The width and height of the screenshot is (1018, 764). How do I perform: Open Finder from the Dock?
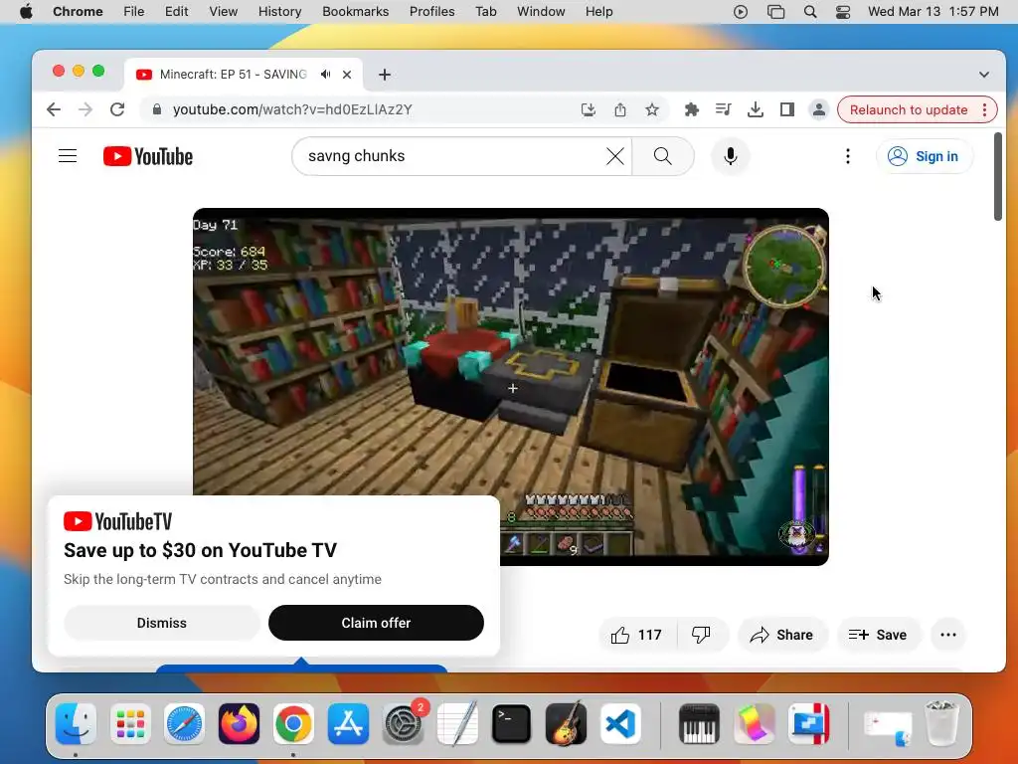point(76,723)
